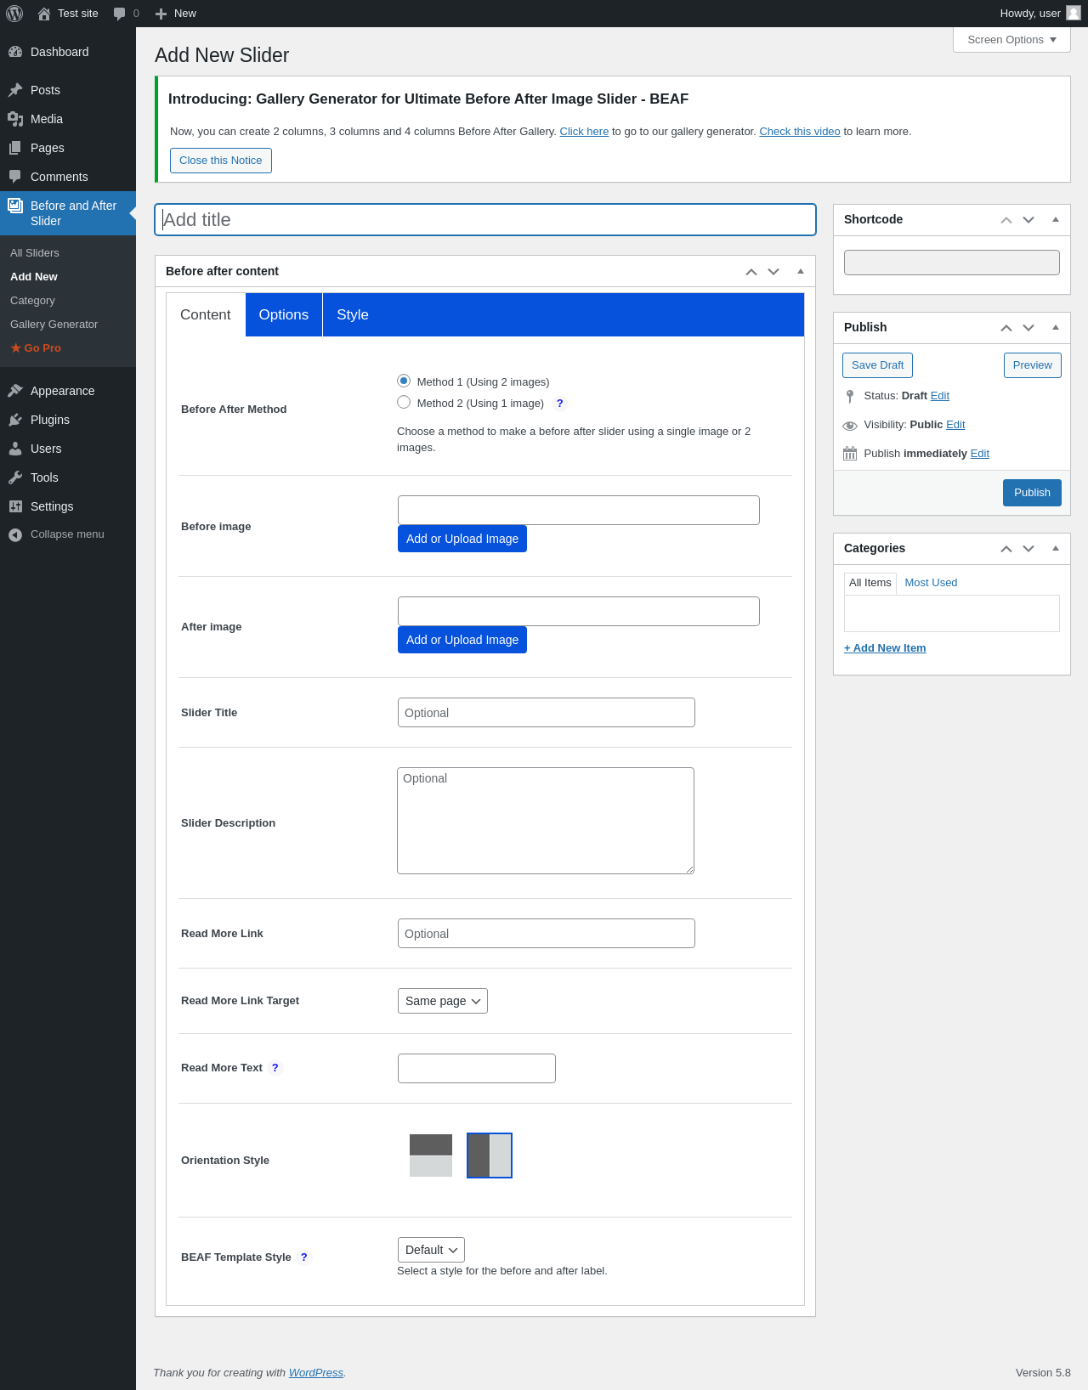The height and width of the screenshot is (1390, 1088).
Task: Click the Before and After Slider icon
Action: click(15, 206)
